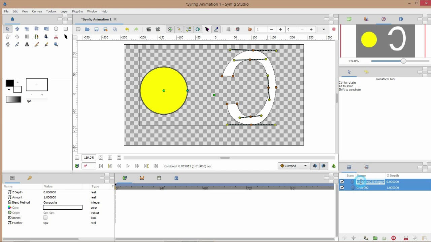Image resolution: width=431 pixels, height=242 pixels.
Task: Toggle onion skin in toolbar
Action: coord(250,30)
